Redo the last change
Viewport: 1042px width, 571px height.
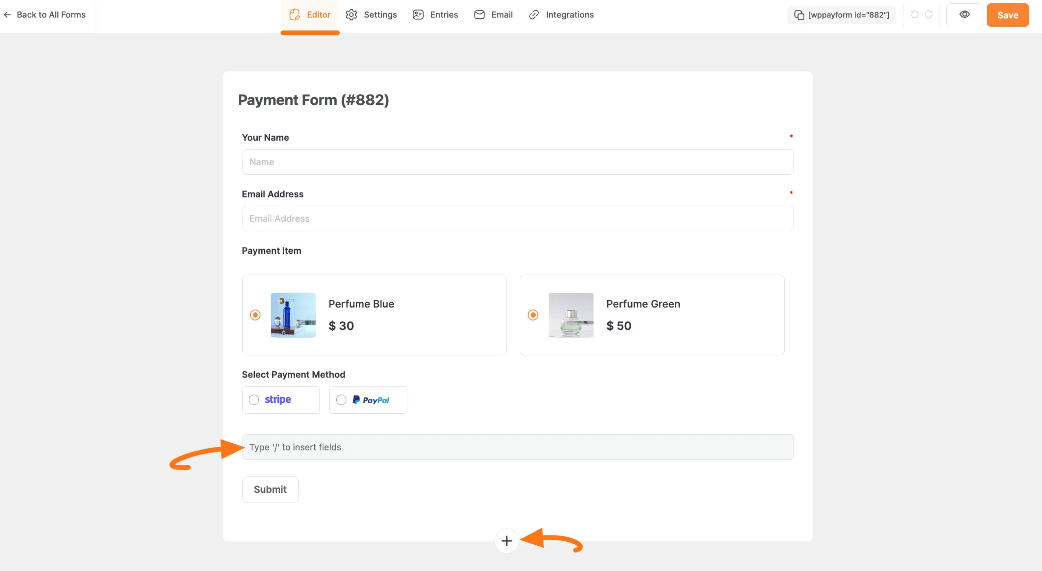(930, 15)
